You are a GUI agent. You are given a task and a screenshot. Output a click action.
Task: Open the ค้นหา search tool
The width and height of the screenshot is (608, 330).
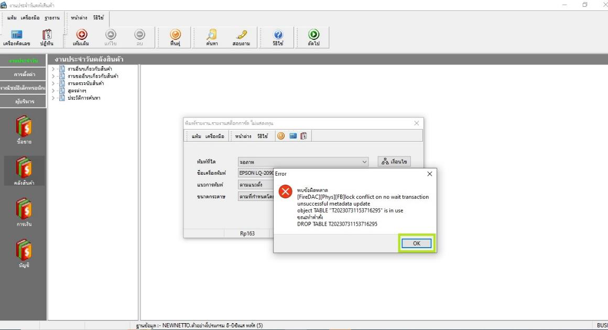[211, 35]
